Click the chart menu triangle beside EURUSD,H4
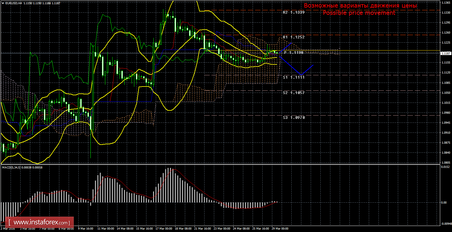The height and width of the screenshot is (232, 452). coord(3,3)
